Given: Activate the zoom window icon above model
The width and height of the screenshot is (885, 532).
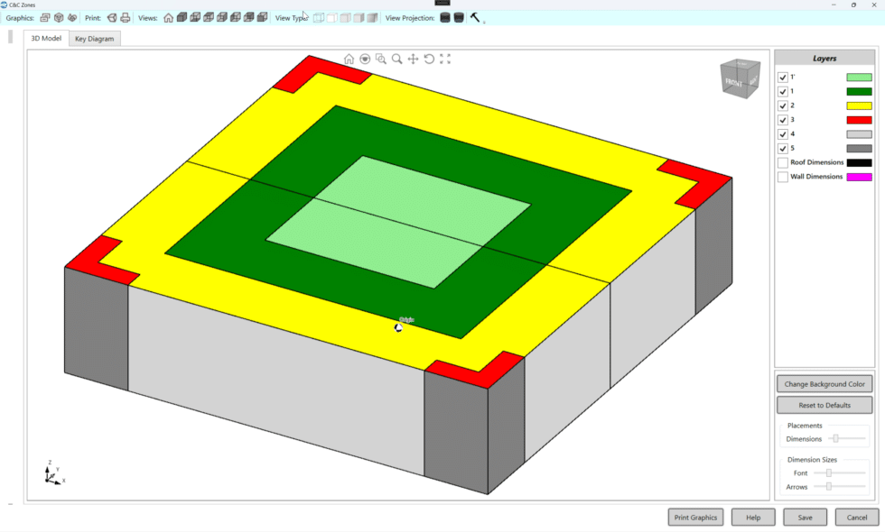Looking at the screenshot, I should [x=381, y=60].
